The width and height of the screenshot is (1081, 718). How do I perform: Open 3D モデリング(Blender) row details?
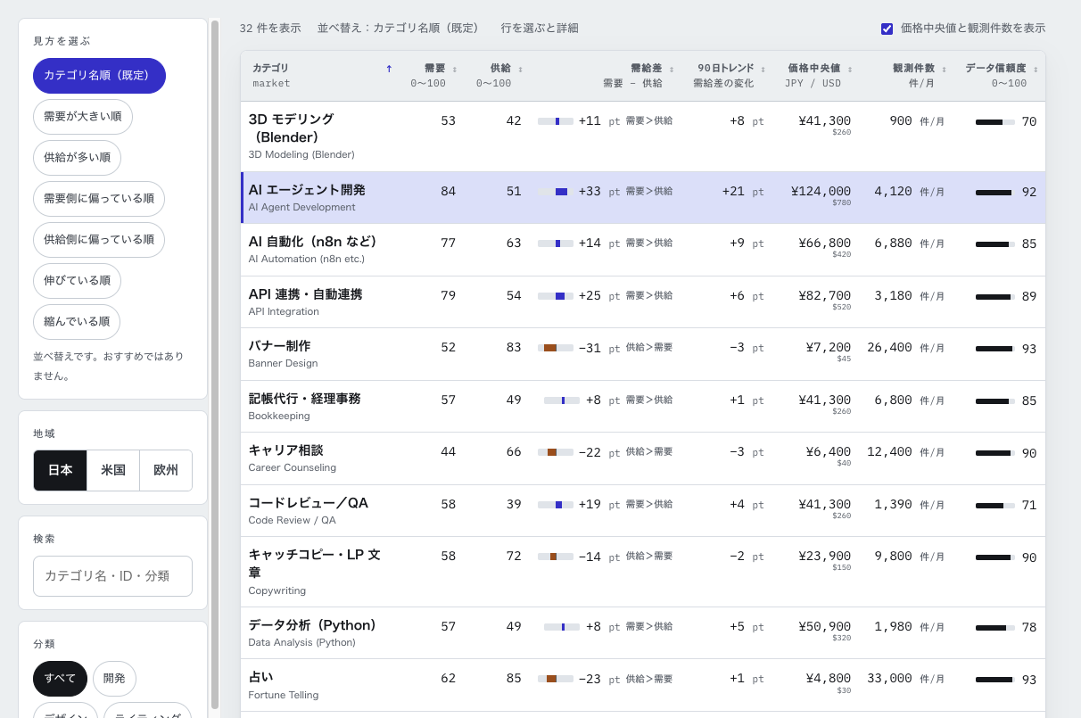(x=643, y=136)
